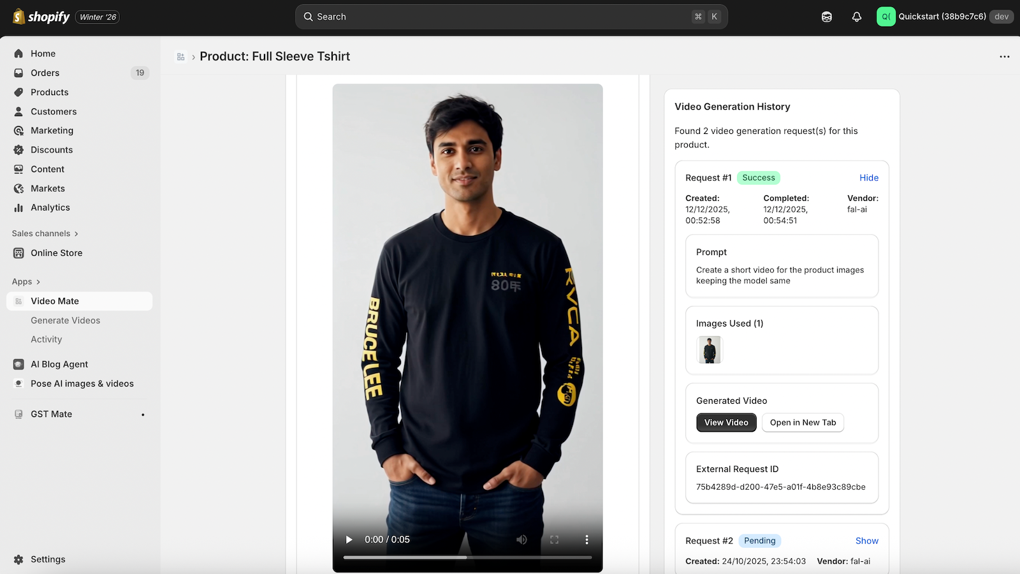Viewport: 1020px width, 574px height.
Task: Click the notifications bell icon
Action: tap(856, 17)
